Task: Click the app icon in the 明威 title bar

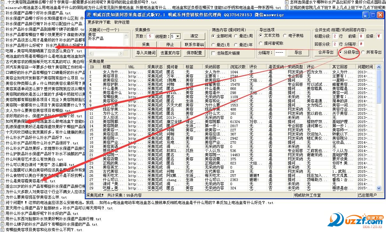Action: (x=89, y=15)
